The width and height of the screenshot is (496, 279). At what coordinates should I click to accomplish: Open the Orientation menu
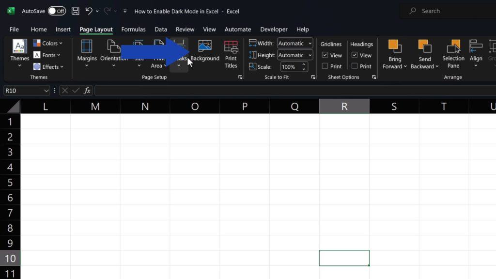[x=114, y=53]
